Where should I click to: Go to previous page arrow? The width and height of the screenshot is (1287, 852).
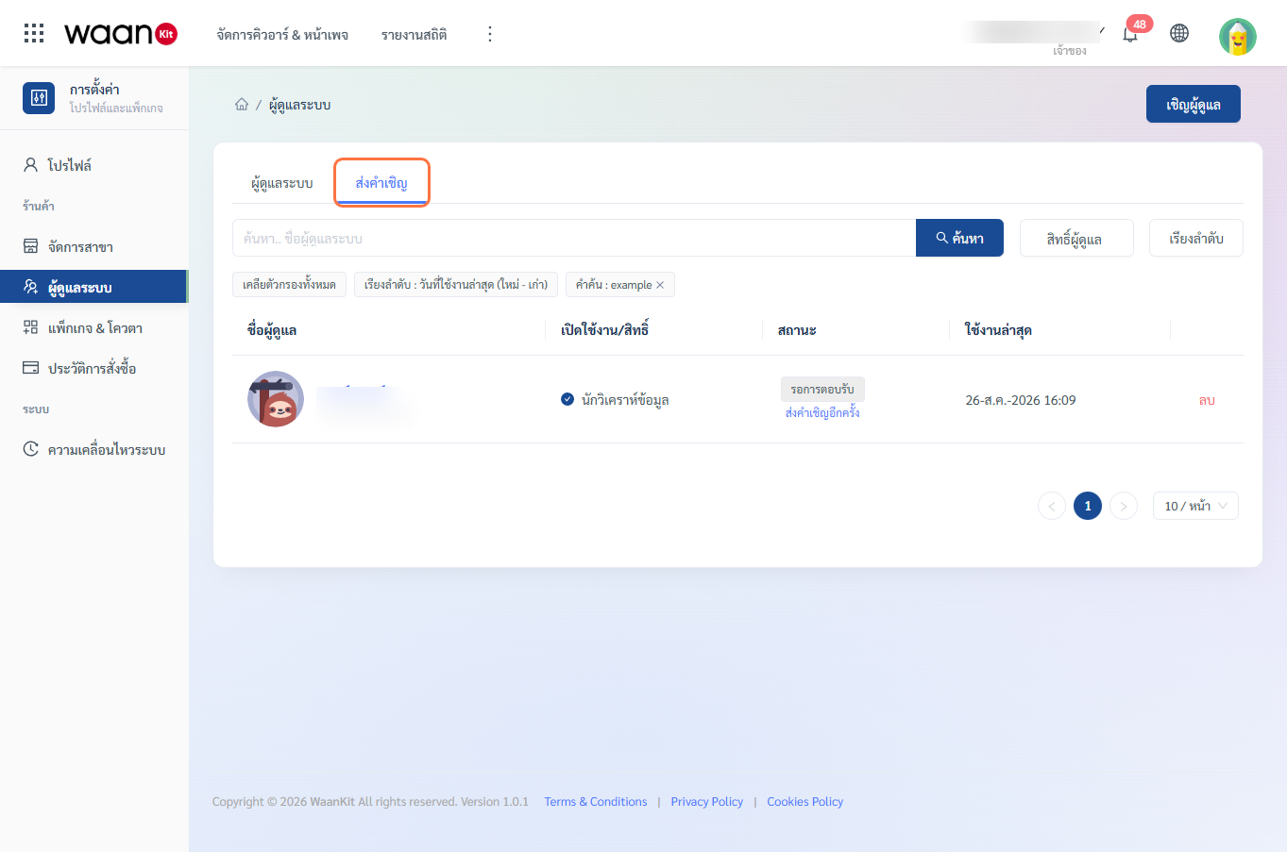[x=1052, y=506]
